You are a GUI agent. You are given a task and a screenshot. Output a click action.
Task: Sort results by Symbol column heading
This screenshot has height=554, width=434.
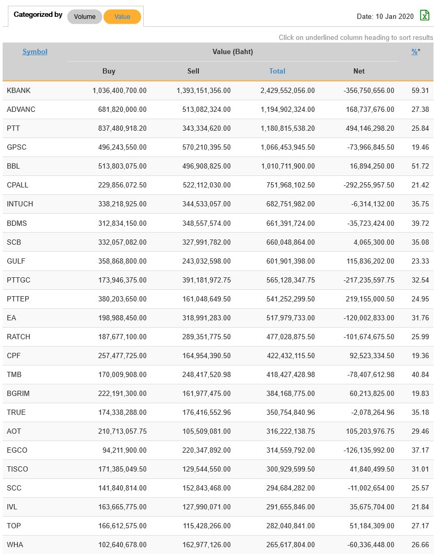click(x=35, y=51)
